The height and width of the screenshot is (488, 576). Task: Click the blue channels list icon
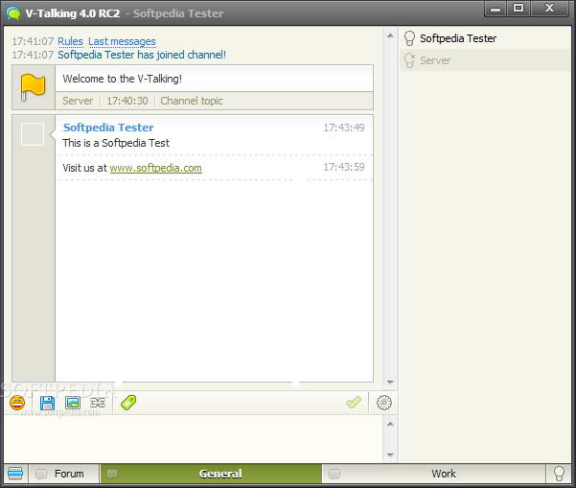[x=15, y=474]
